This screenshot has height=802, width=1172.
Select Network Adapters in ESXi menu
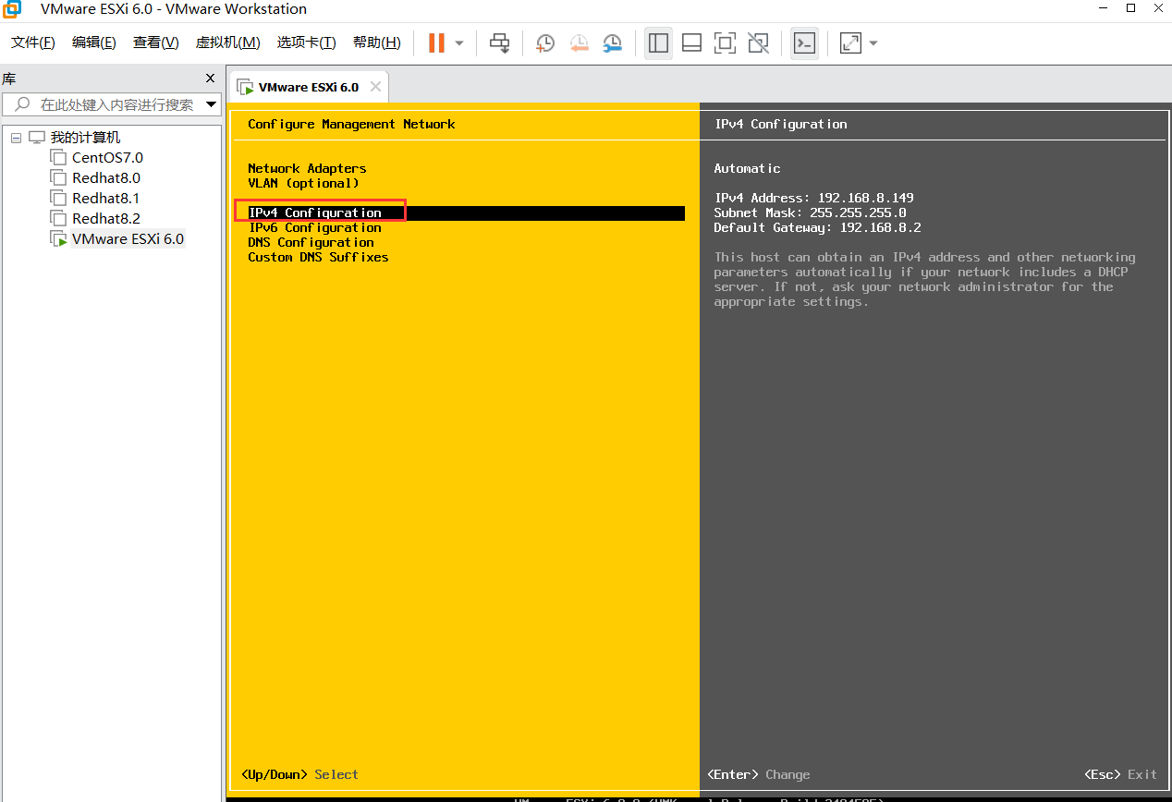point(307,168)
